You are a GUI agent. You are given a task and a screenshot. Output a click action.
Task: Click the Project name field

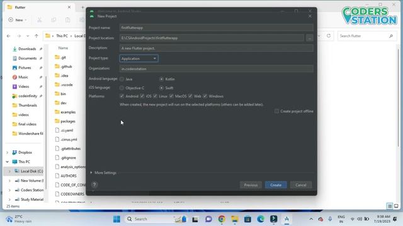click(x=217, y=28)
